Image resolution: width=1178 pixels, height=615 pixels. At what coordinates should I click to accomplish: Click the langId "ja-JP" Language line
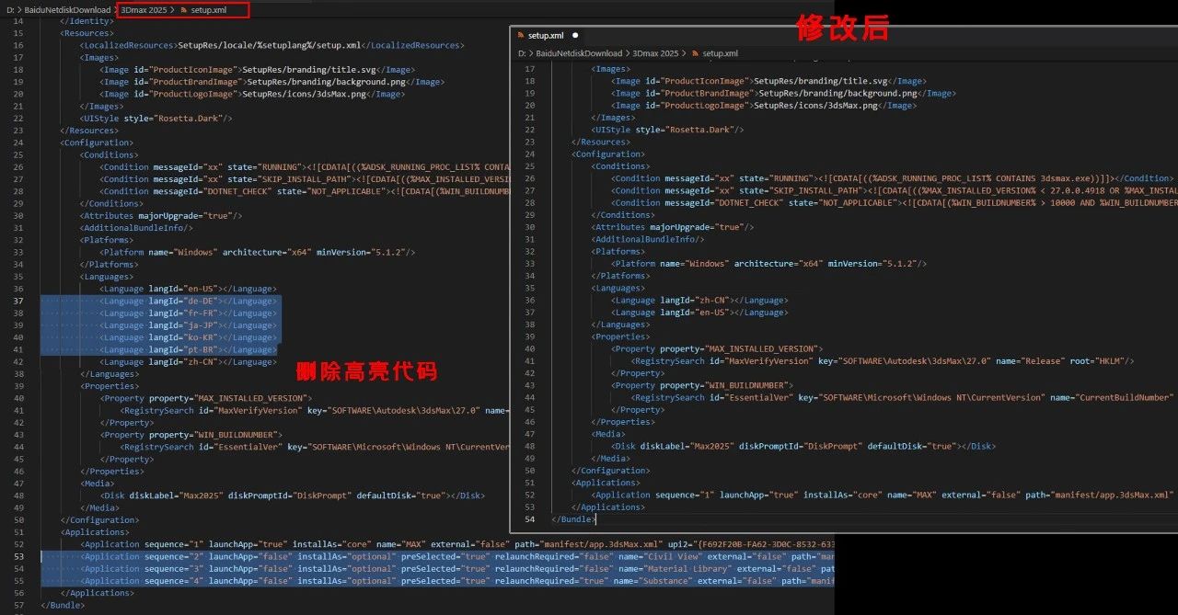pyautogui.click(x=188, y=325)
